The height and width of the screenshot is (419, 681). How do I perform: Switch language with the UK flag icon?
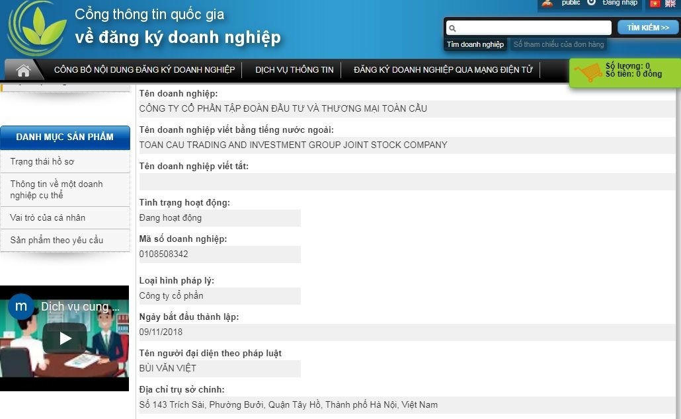click(x=668, y=3)
